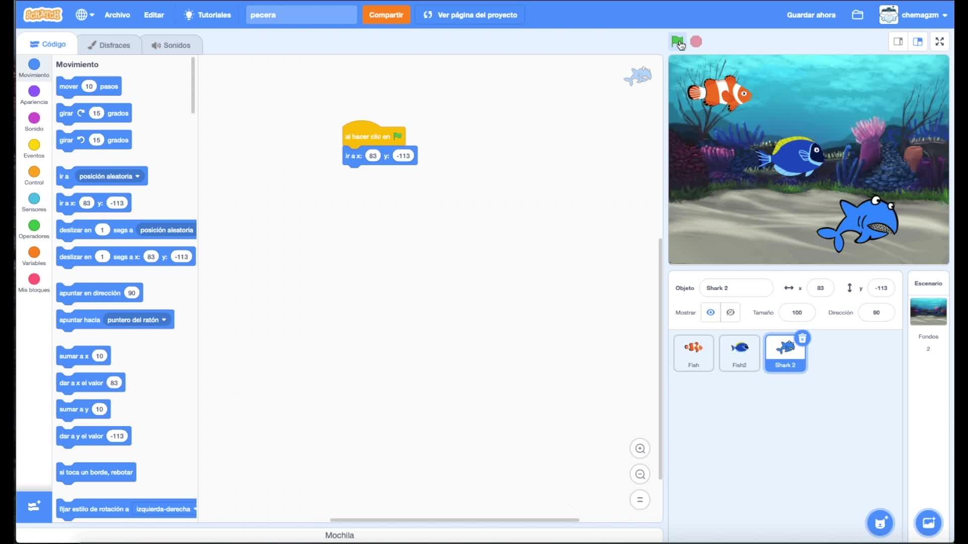Expand the 'posición aleatoria' dropdown in 'ir a' block
Viewport: 968px width, 544px height.
click(x=137, y=176)
